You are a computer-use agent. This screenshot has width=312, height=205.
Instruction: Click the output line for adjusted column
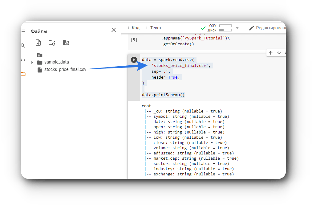189,153
